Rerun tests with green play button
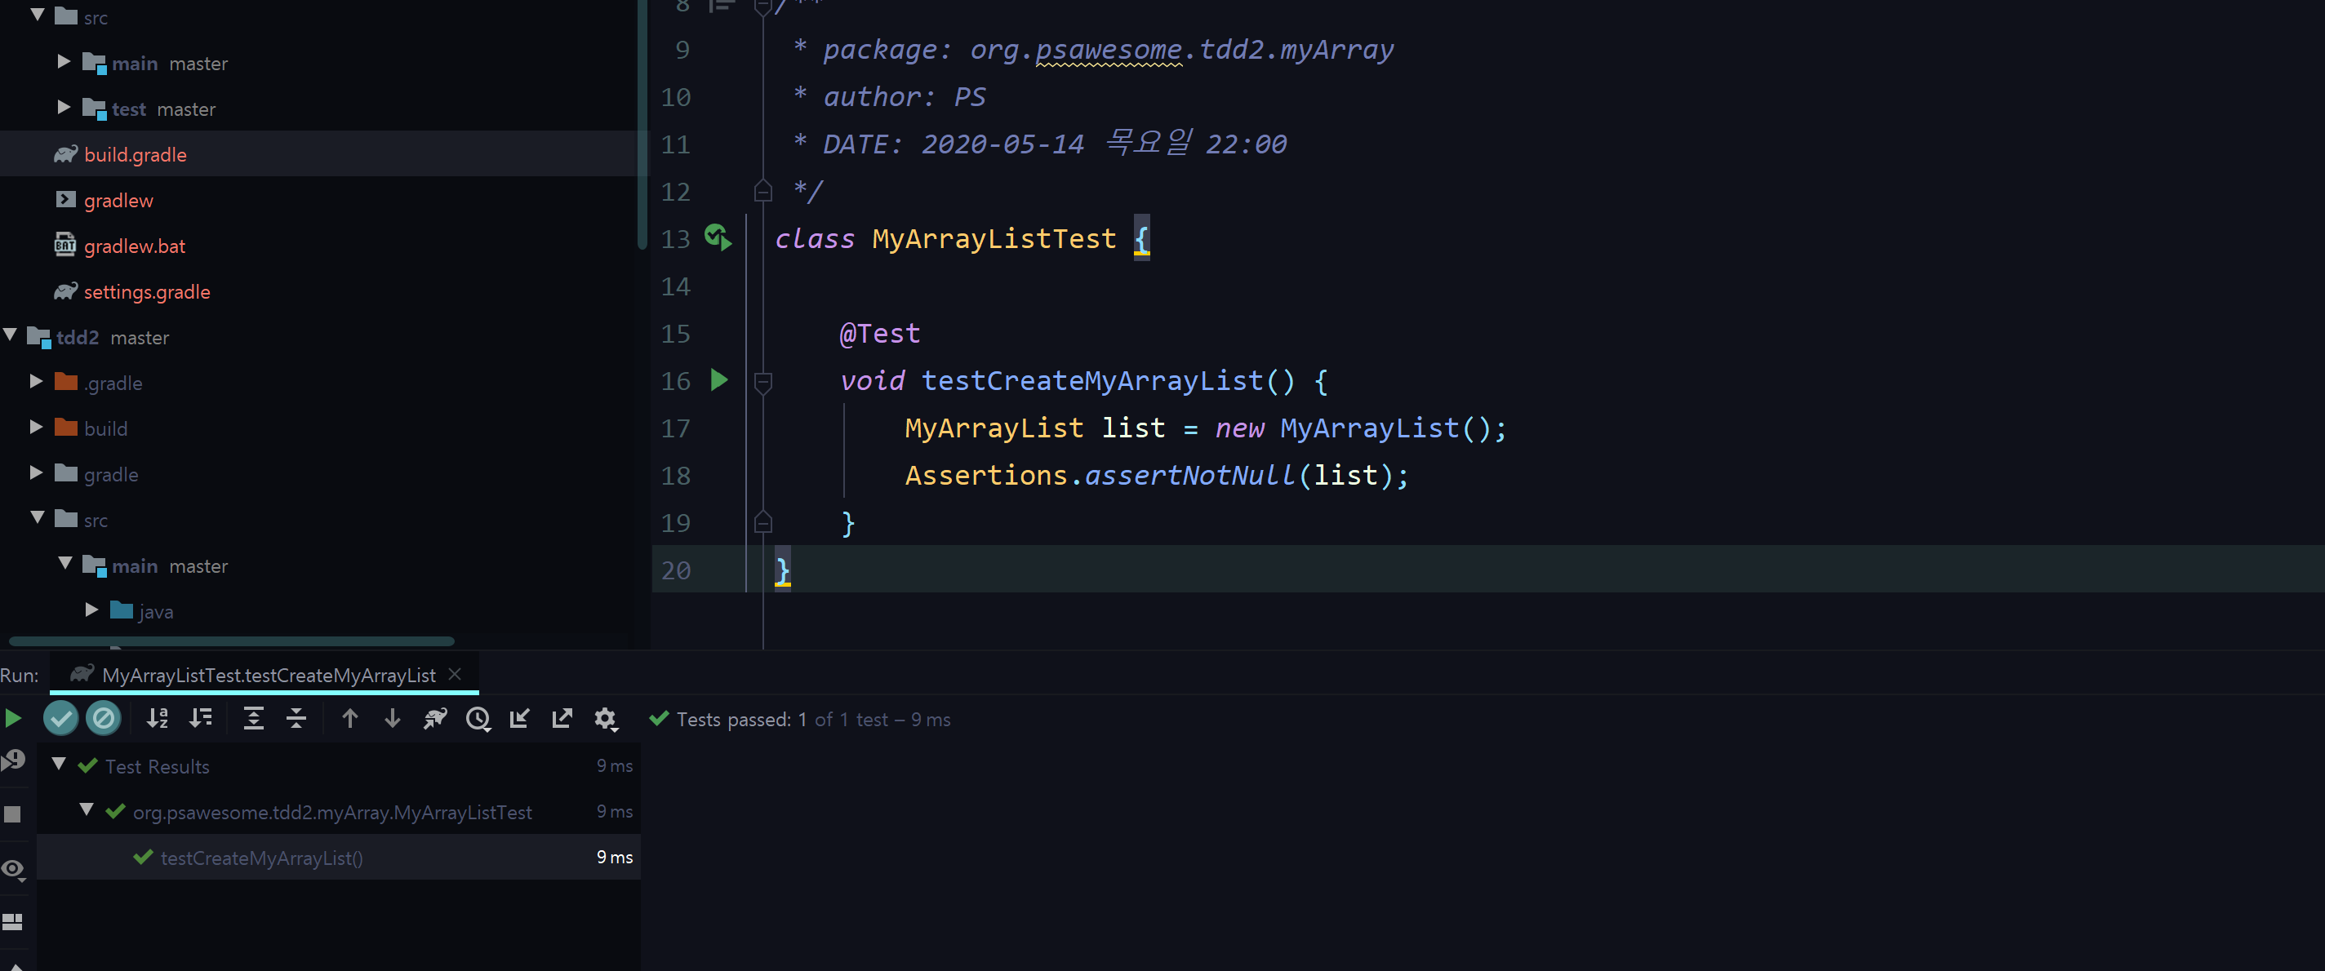Viewport: 2325px width, 971px height. coord(12,718)
